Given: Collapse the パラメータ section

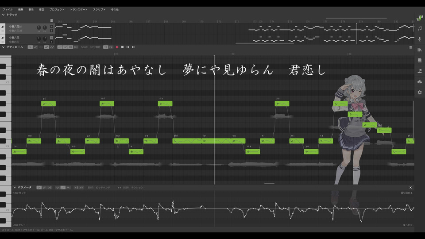Looking at the screenshot, I should pyautogui.click(x=15, y=188).
